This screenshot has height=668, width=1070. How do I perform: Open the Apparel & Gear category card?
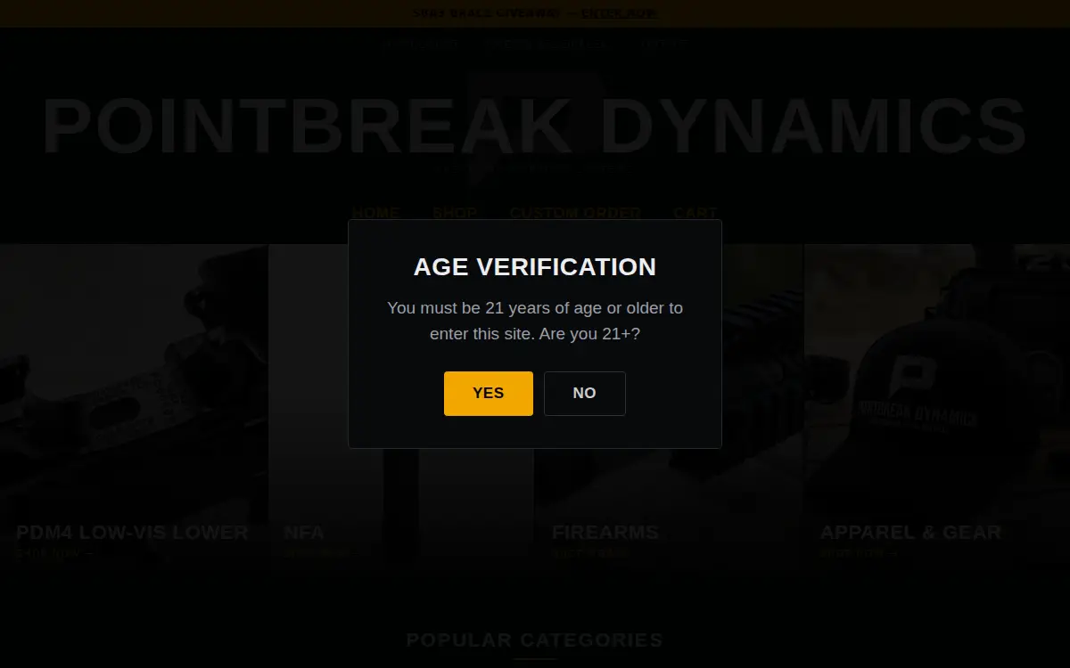click(937, 410)
